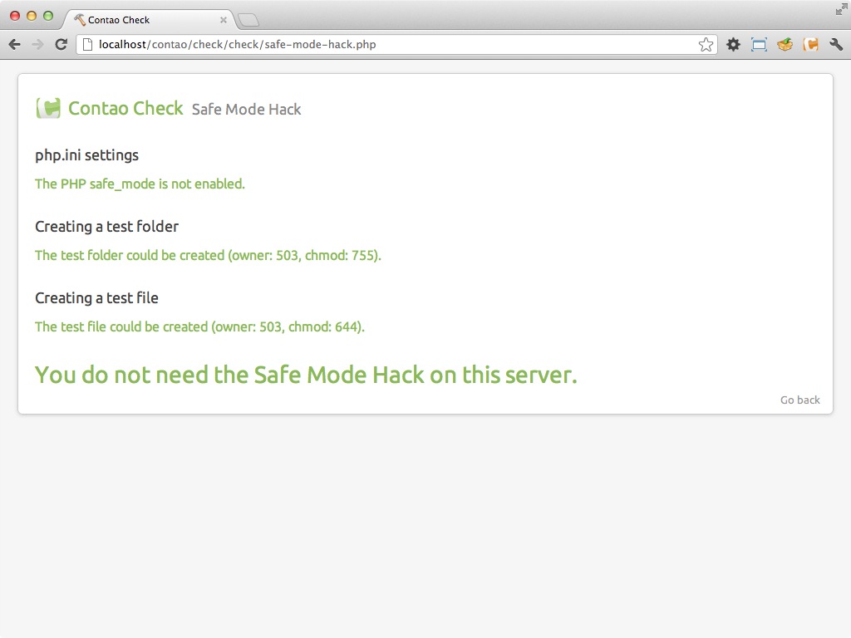Open the Chrome wrench menu

(x=836, y=45)
